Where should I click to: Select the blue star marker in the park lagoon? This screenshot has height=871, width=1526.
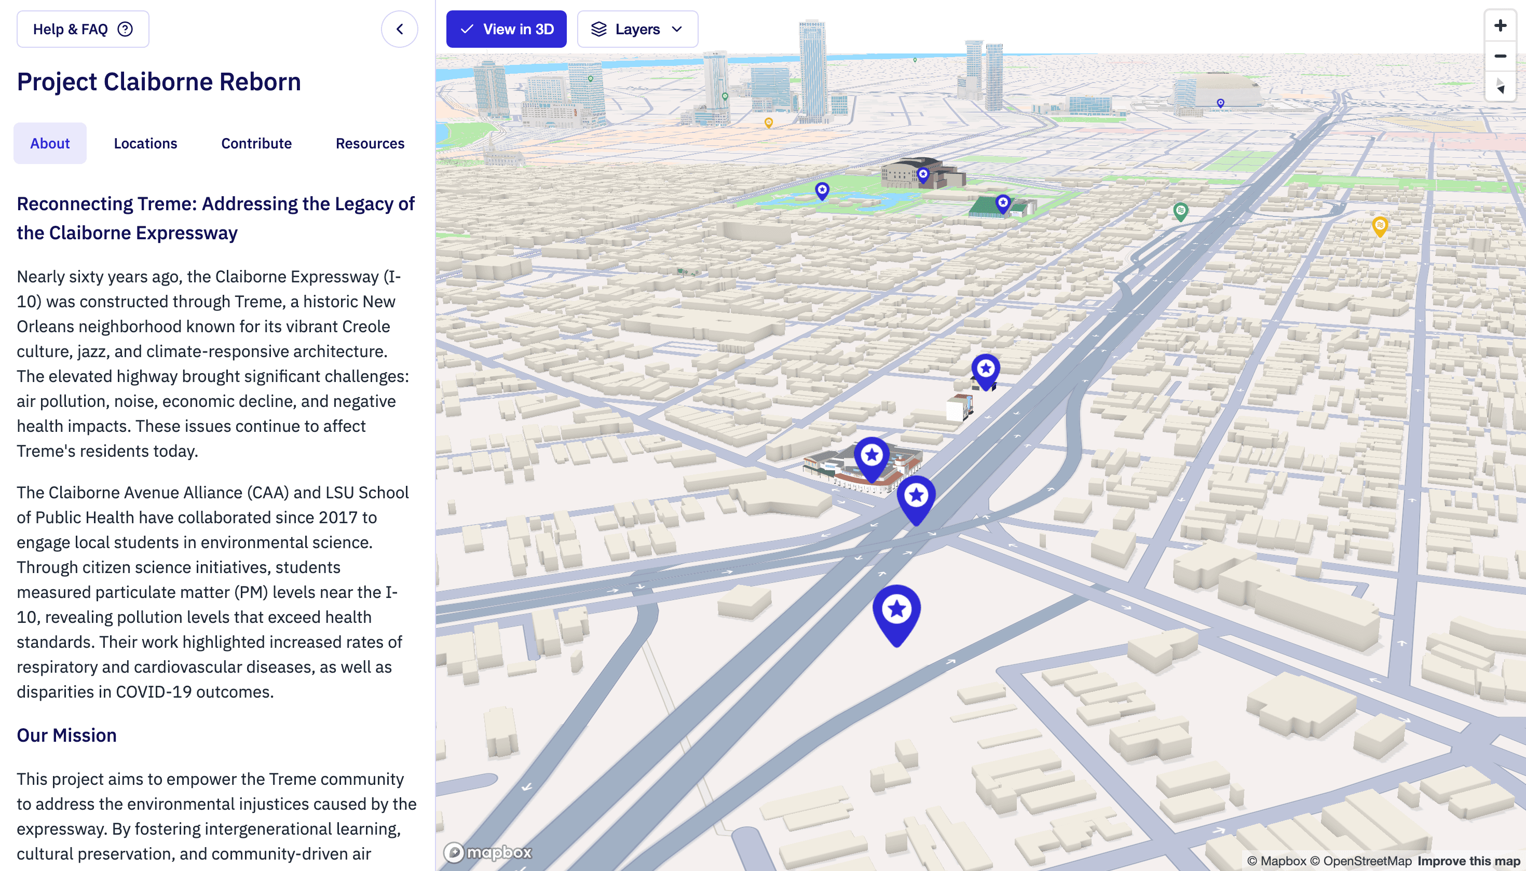823,191
